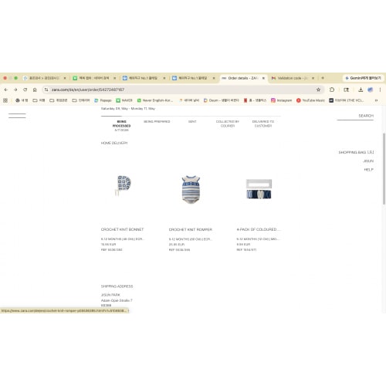Open the Crochet Knit Romper product image

pyautogui.click(x=191, y=189)
